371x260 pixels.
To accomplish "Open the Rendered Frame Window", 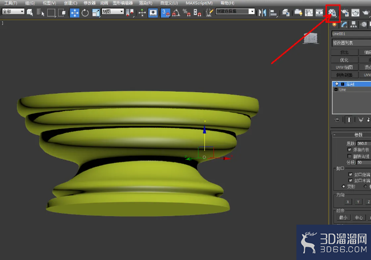I will [355, 12].
